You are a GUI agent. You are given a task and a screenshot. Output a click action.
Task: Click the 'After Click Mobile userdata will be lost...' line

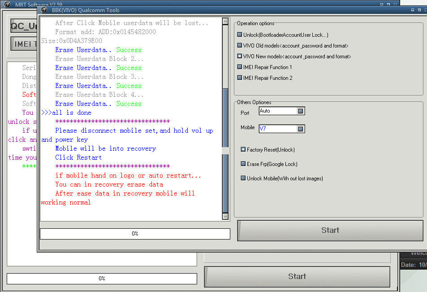tap(132, 23)
